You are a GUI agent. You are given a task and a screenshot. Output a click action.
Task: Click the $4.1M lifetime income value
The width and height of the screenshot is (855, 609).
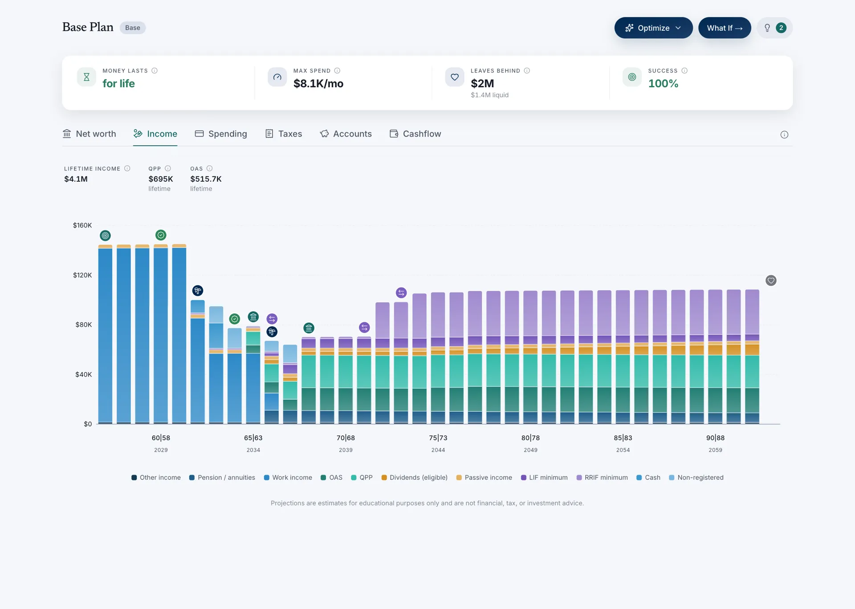pyautogui.click(x=76, y=179)
